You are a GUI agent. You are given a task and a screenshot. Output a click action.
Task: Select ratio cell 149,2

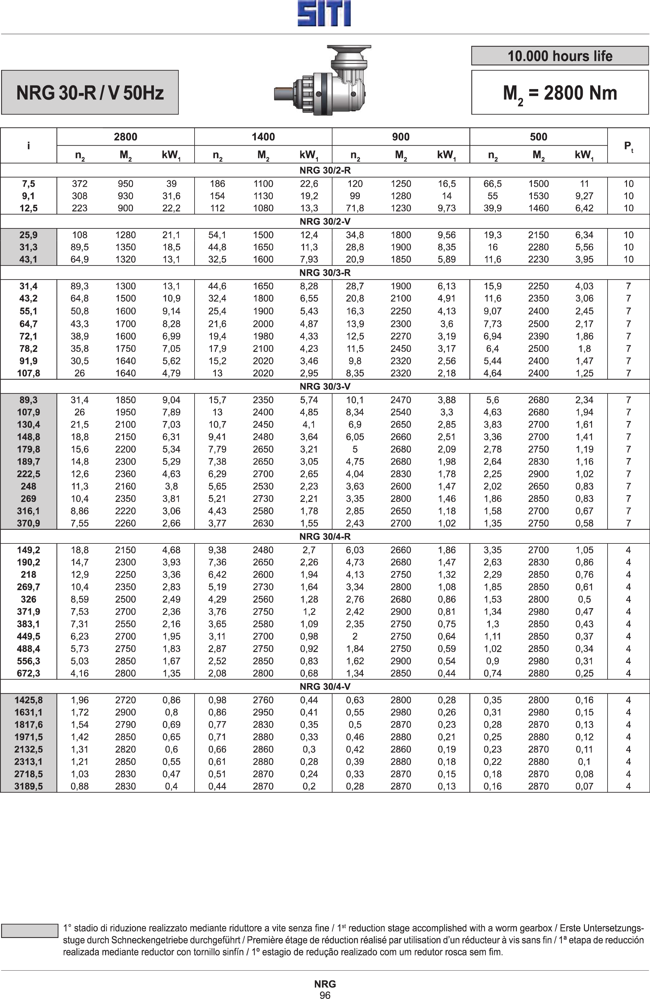pos(28,550)
